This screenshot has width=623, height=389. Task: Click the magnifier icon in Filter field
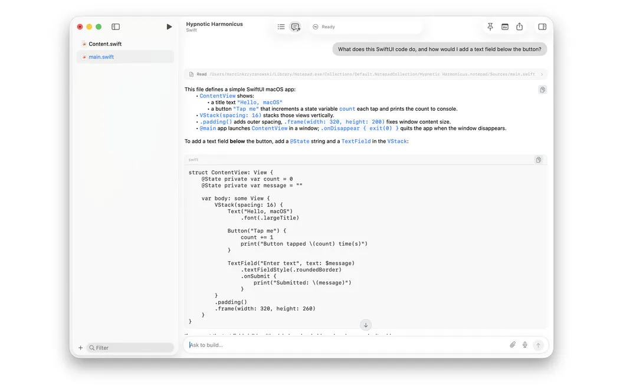coord(92,348)
